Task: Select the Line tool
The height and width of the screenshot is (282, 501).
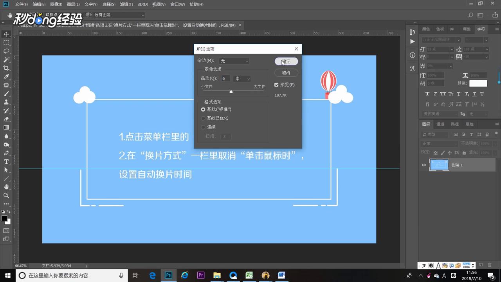Action: point(6,179)
